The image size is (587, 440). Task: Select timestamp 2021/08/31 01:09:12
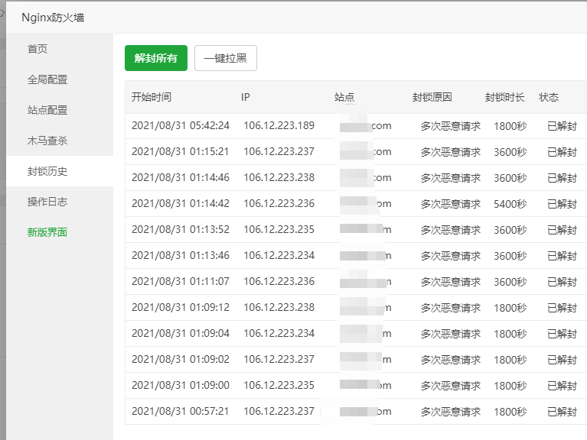[181, 307]
